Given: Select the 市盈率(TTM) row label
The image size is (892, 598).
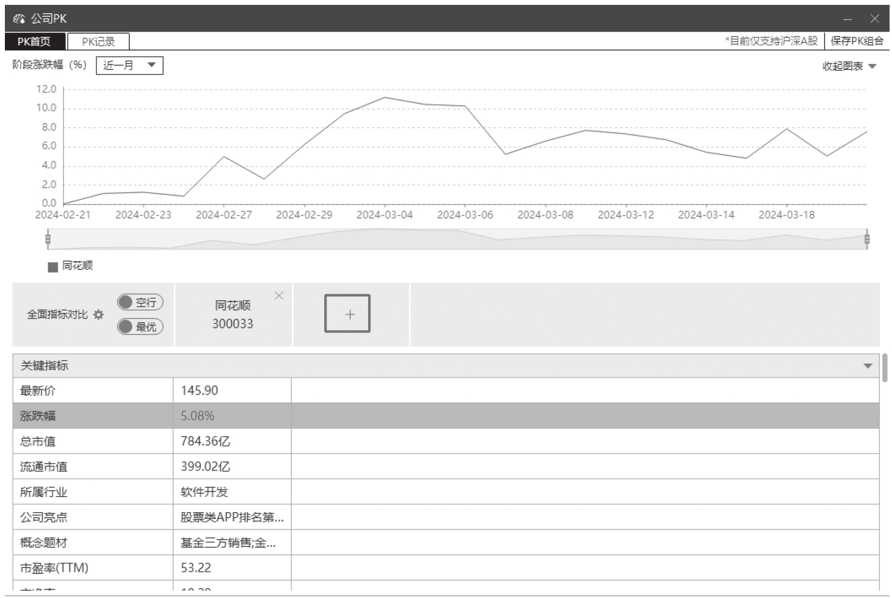Looking at the screenshot, I should 54,568.
